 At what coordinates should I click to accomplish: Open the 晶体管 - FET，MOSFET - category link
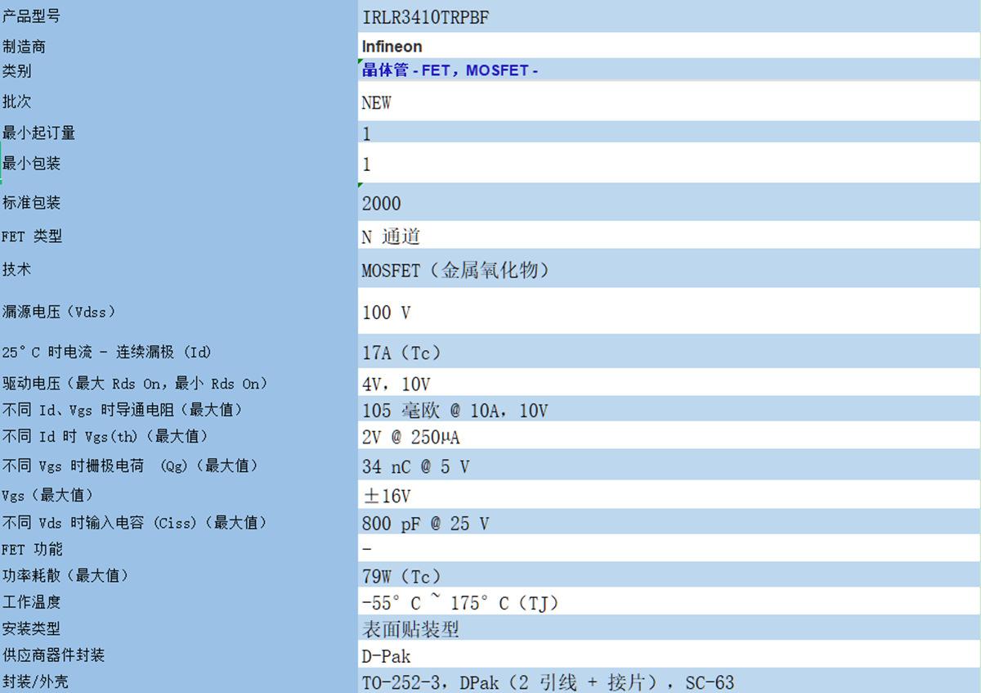tap(450, 70)
